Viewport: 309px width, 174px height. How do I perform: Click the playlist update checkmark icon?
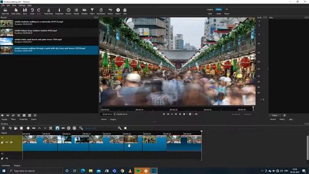[x=13, y=116]
